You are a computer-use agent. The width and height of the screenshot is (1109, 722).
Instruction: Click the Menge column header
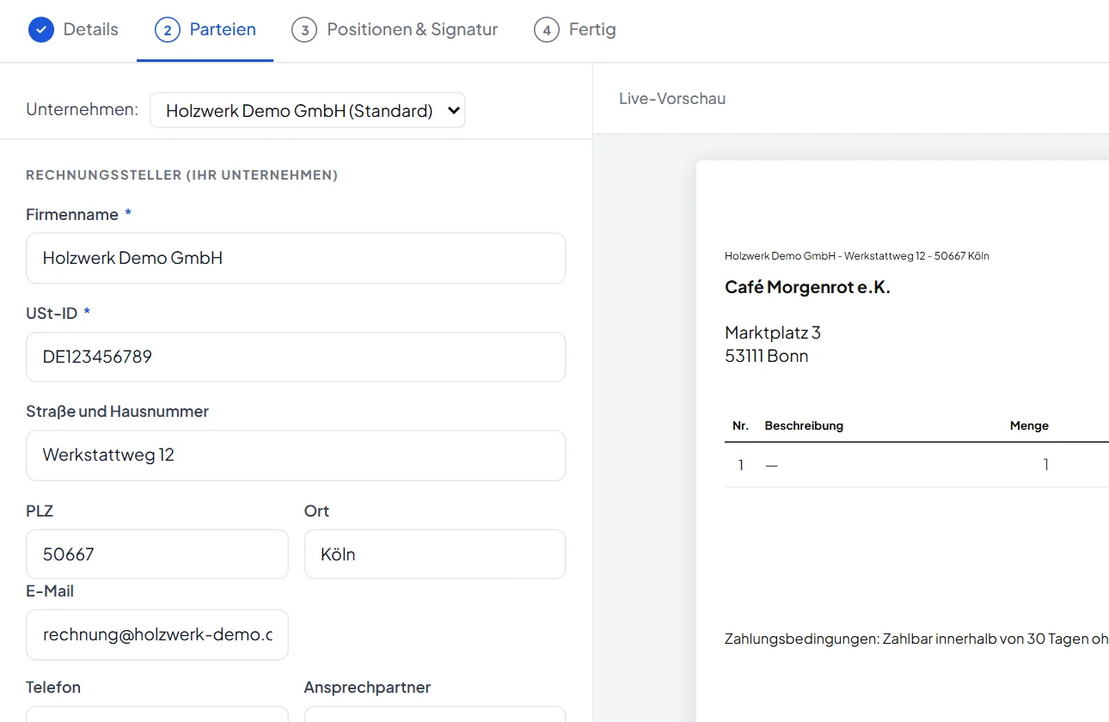[x=1029, y=425]
